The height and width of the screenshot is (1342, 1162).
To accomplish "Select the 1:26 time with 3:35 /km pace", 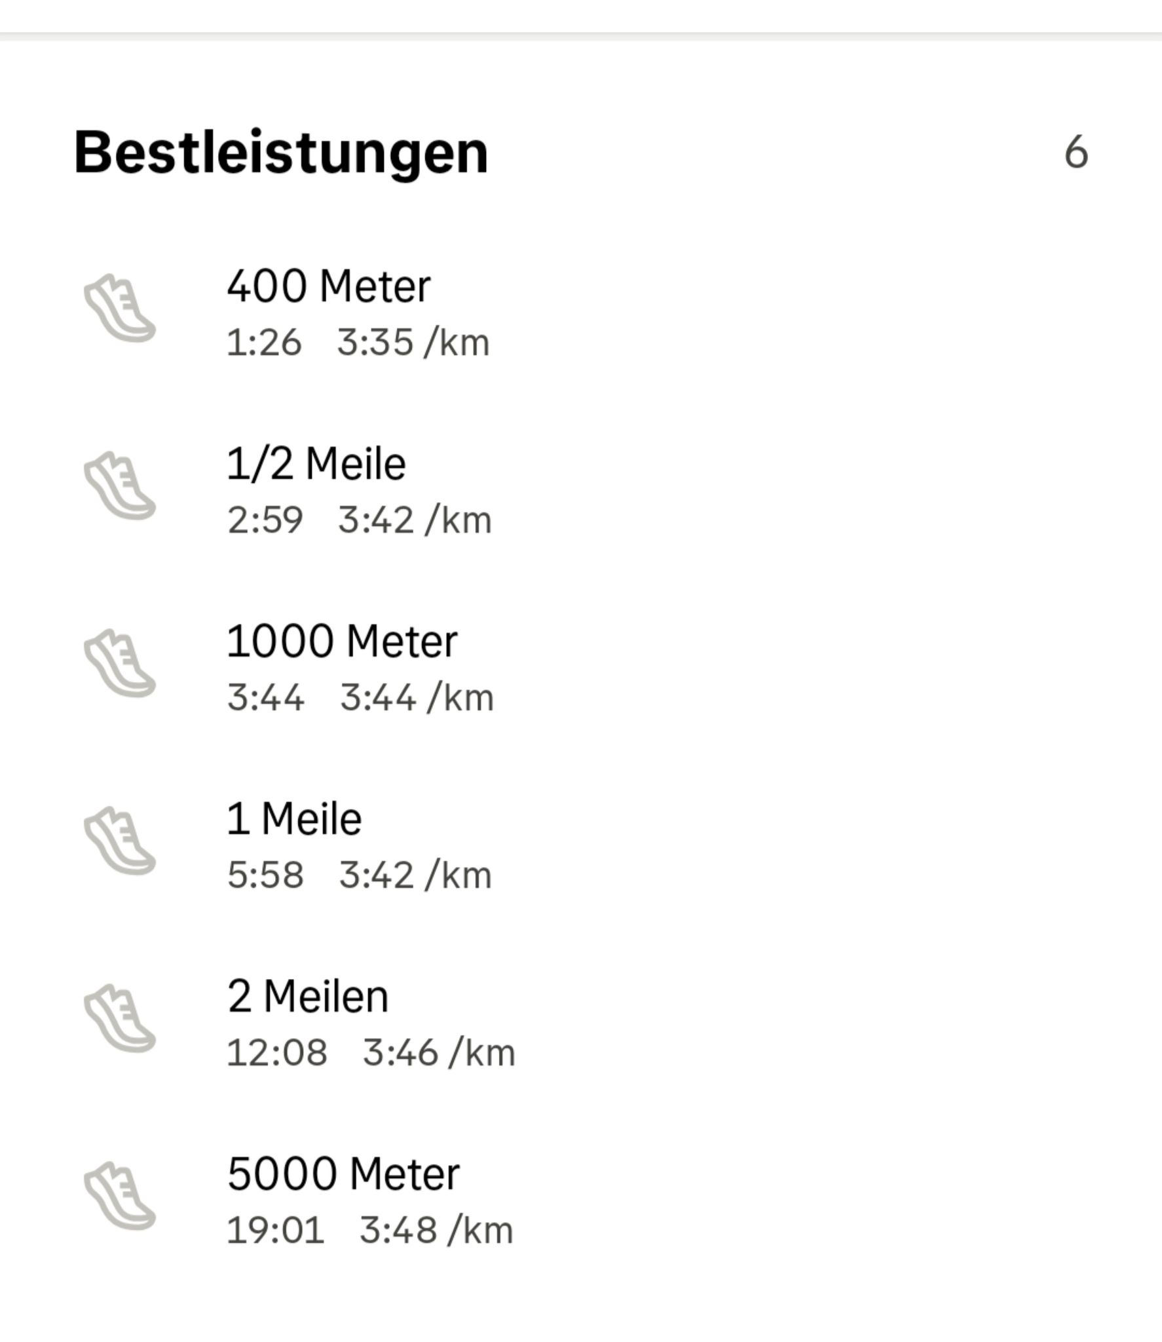I will coord(358,343).
